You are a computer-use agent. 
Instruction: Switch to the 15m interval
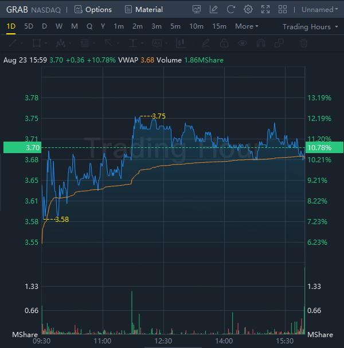coord(219,26)
